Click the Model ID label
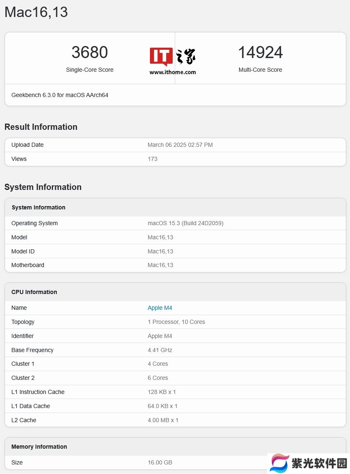 tap(23, 251)
